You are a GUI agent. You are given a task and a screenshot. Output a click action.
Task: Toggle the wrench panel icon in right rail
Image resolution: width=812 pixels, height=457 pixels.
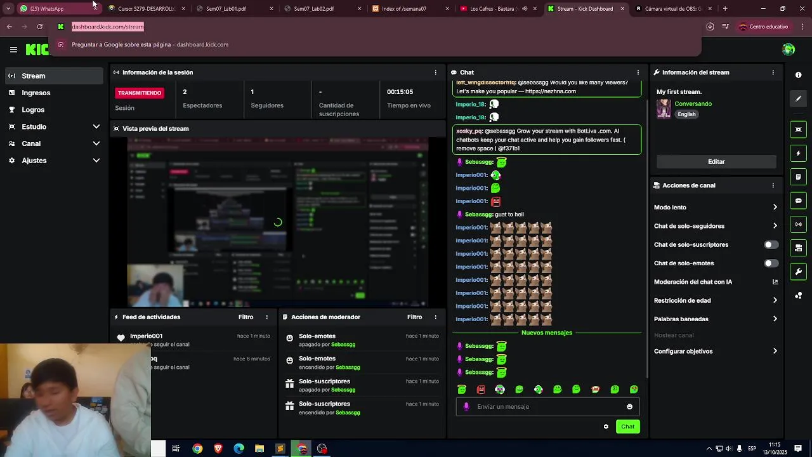pyautogui.click(x=798, y=272)
